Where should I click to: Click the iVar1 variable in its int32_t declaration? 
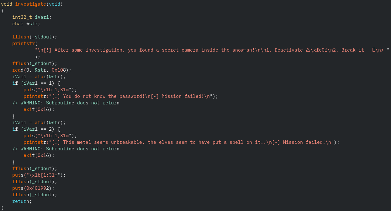point(42,17)
